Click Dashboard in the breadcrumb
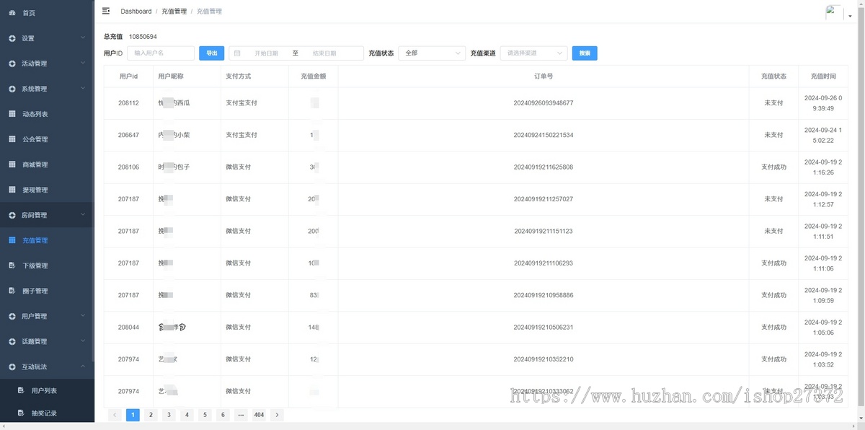This screenshot has height=430, width=865. pos(136,12)
